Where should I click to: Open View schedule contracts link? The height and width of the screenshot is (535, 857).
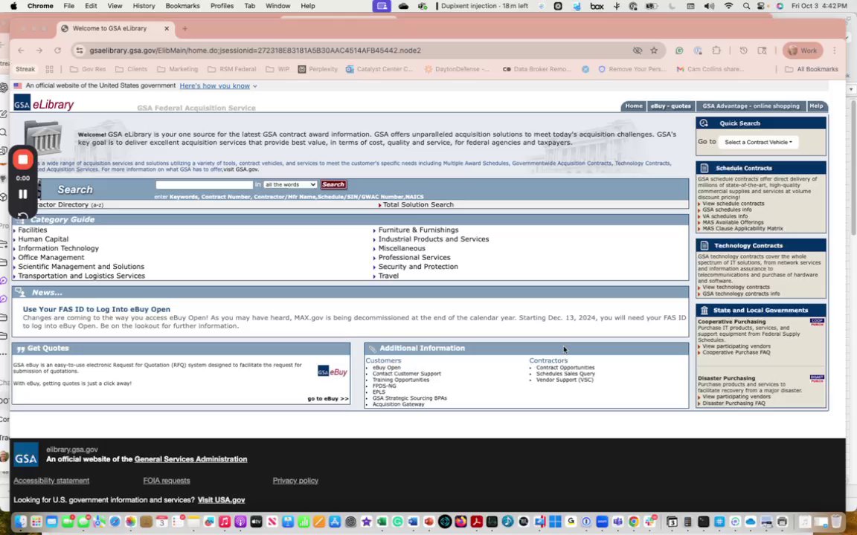733,204
